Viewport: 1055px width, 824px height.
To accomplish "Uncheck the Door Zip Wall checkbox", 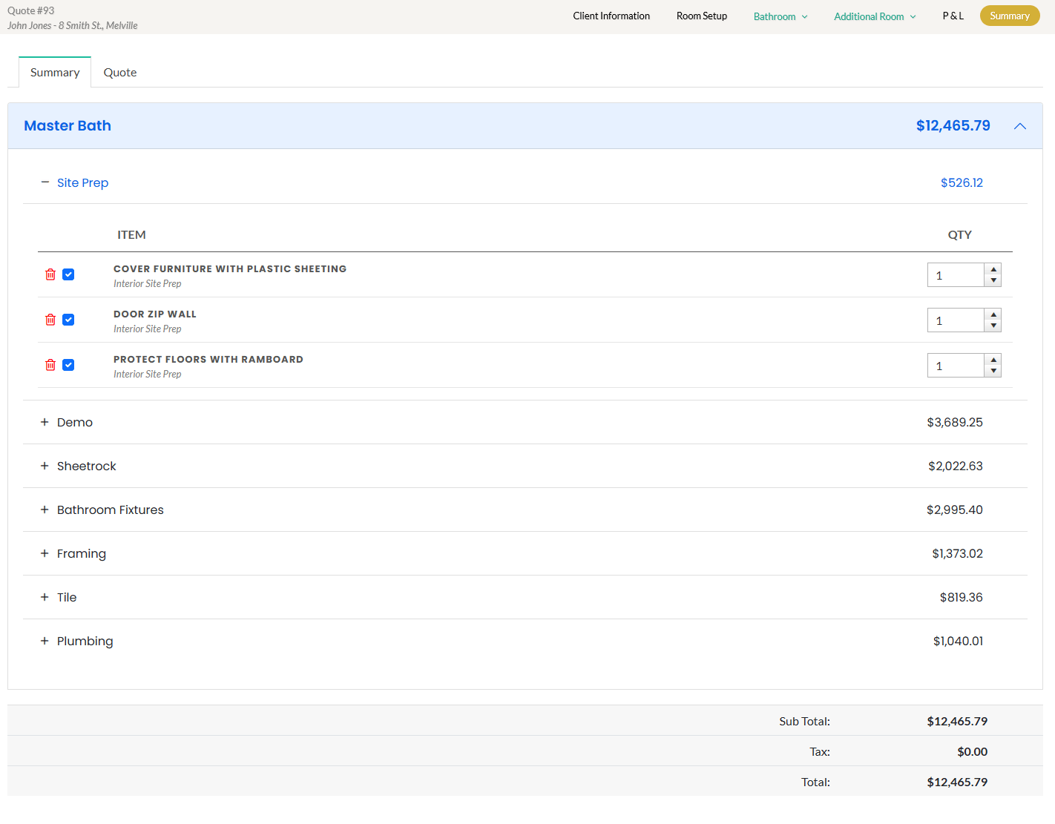I will click(68, 320).
